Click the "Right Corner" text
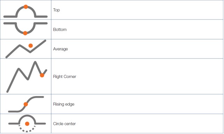Viewport: 224px width, 134px height. pyautogui.click(x=64, y=77)
